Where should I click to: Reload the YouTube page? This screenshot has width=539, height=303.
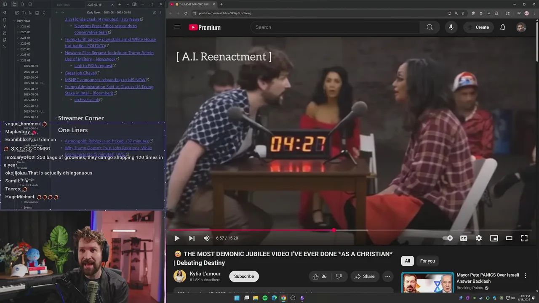186,13
